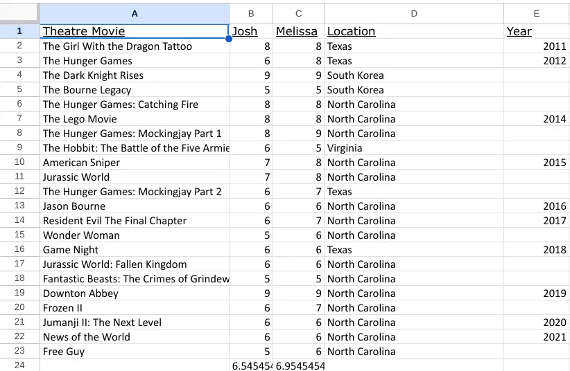Screen dimensions: 570x371
Task: Click the 'Melissa' header cell
Action: point(298,31)
